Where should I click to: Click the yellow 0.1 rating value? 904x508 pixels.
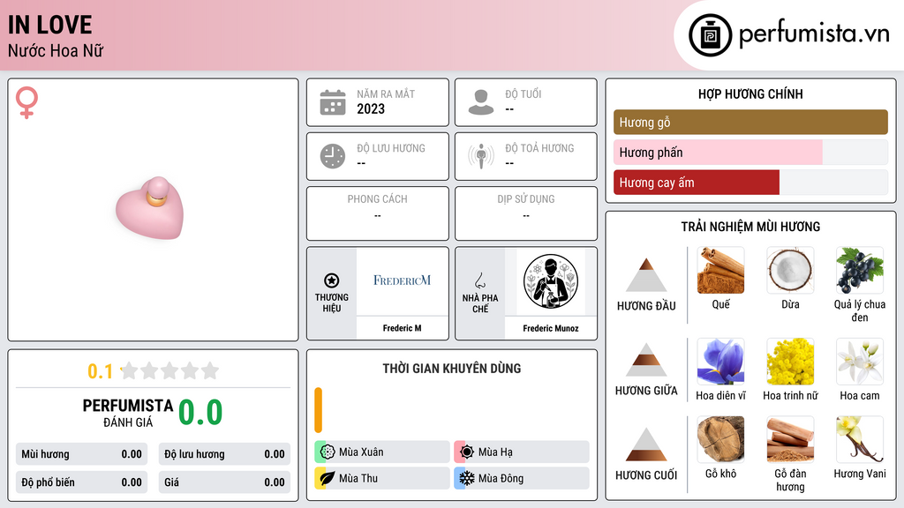point(101,371)
